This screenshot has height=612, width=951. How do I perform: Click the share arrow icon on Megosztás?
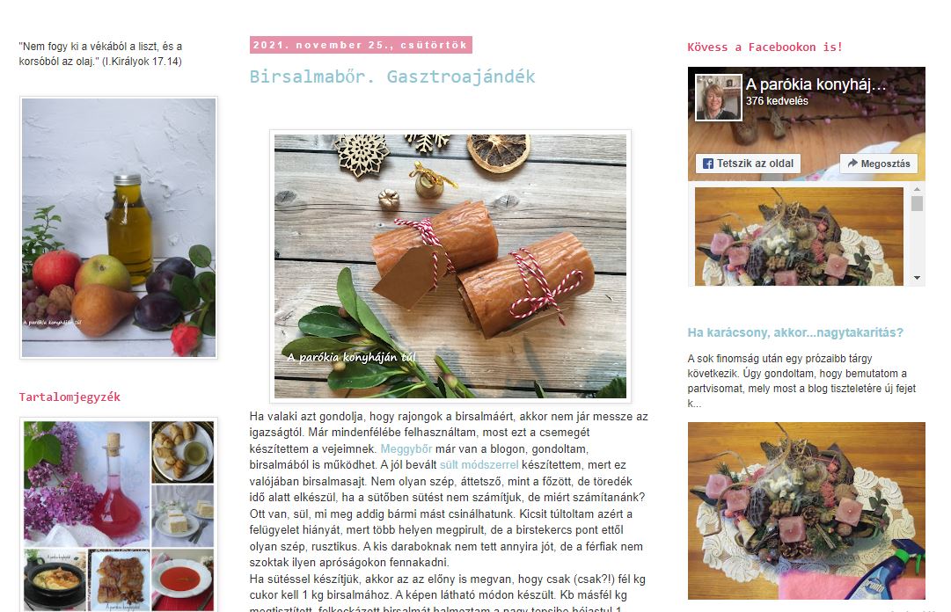pyautogui.click(x=852, y=163)
